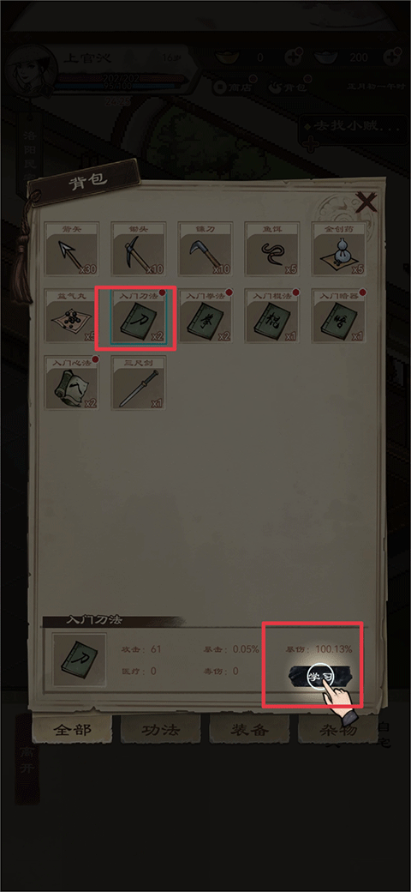Viewport: 411px width, 892px height.
Task: Select the sickle item icon
Action: tap(205, 250)
